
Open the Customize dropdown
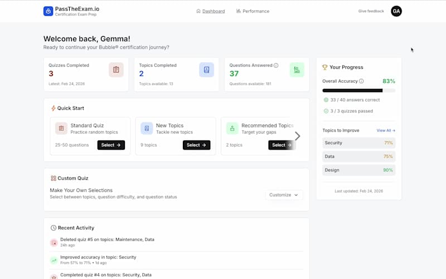[x=284, y=195]
